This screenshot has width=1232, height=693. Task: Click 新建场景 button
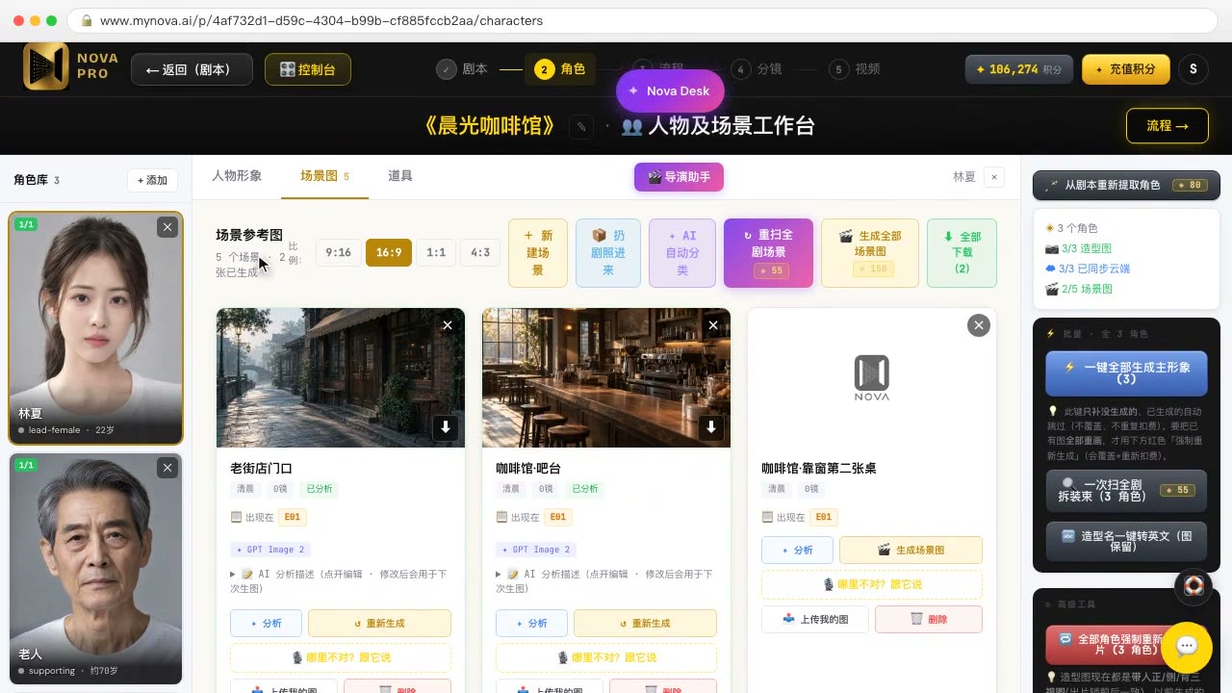pyautogui.click(x=538, y=253)
